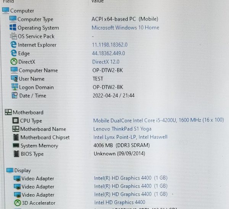
Task: Click the User Name icon
Action: tap(15, 79)
